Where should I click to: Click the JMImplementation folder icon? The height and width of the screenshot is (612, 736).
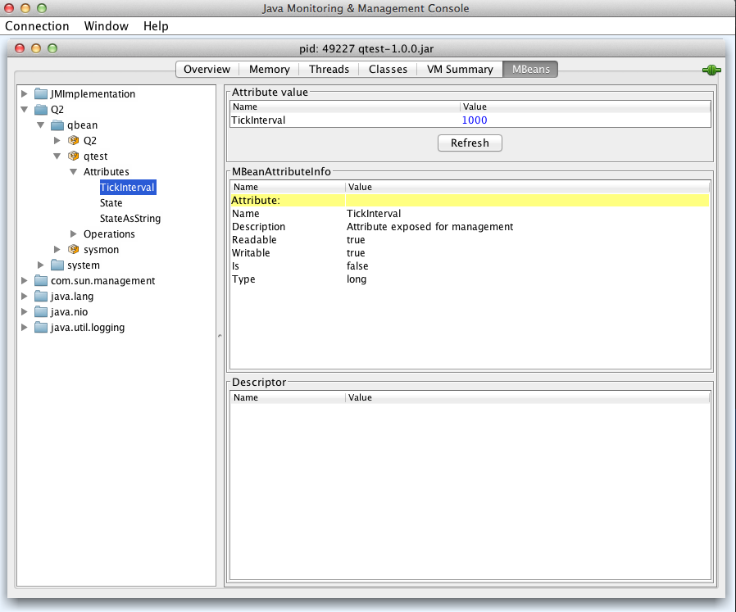coord(41,94)
